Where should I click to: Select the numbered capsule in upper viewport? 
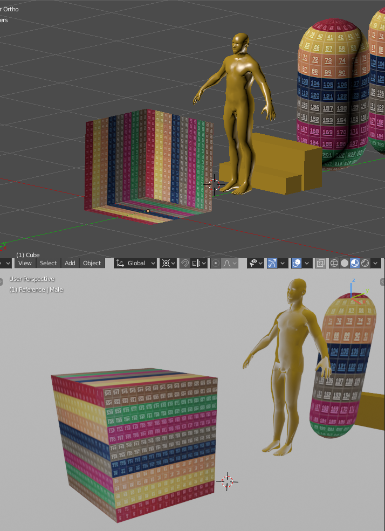click(x=334, y=95)
